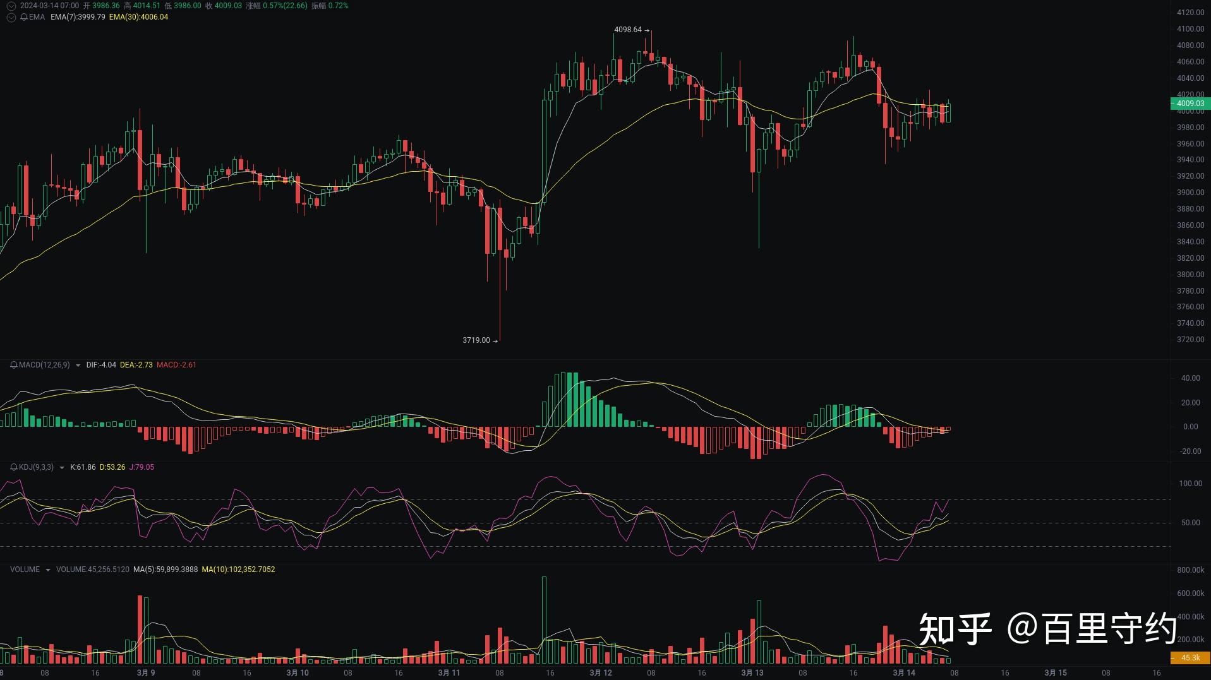1211x680 pixels.
Task: Click the 3720.00 price axis label
Action: (1190, 340)
